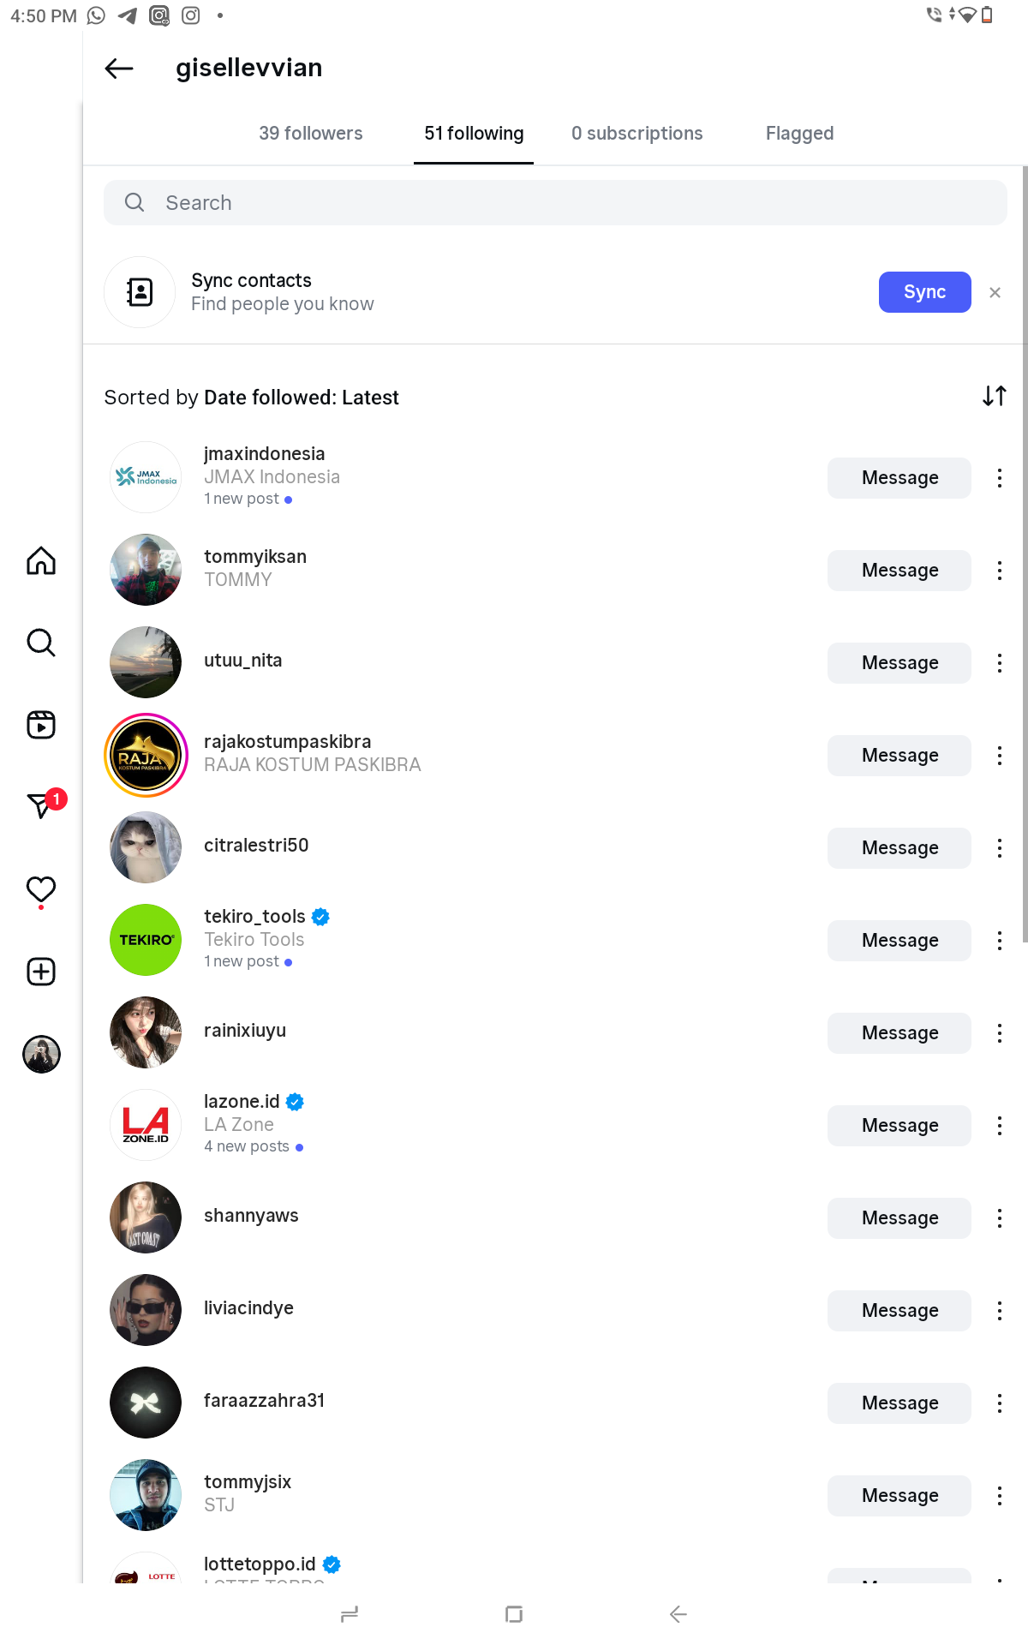Open own profile avatar in sidebar

click(41, 1054)
